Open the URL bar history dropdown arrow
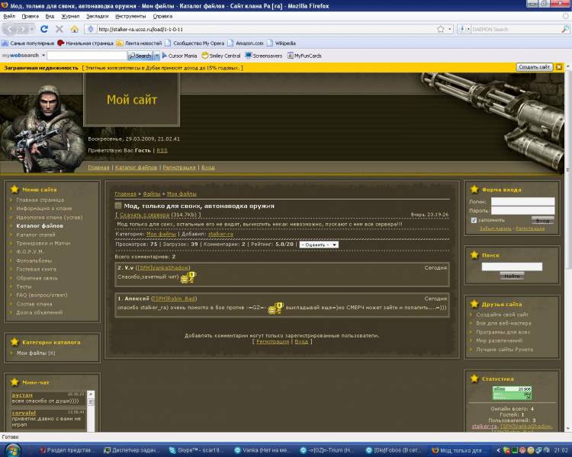572x457 pixels. (x=451, y=29)
